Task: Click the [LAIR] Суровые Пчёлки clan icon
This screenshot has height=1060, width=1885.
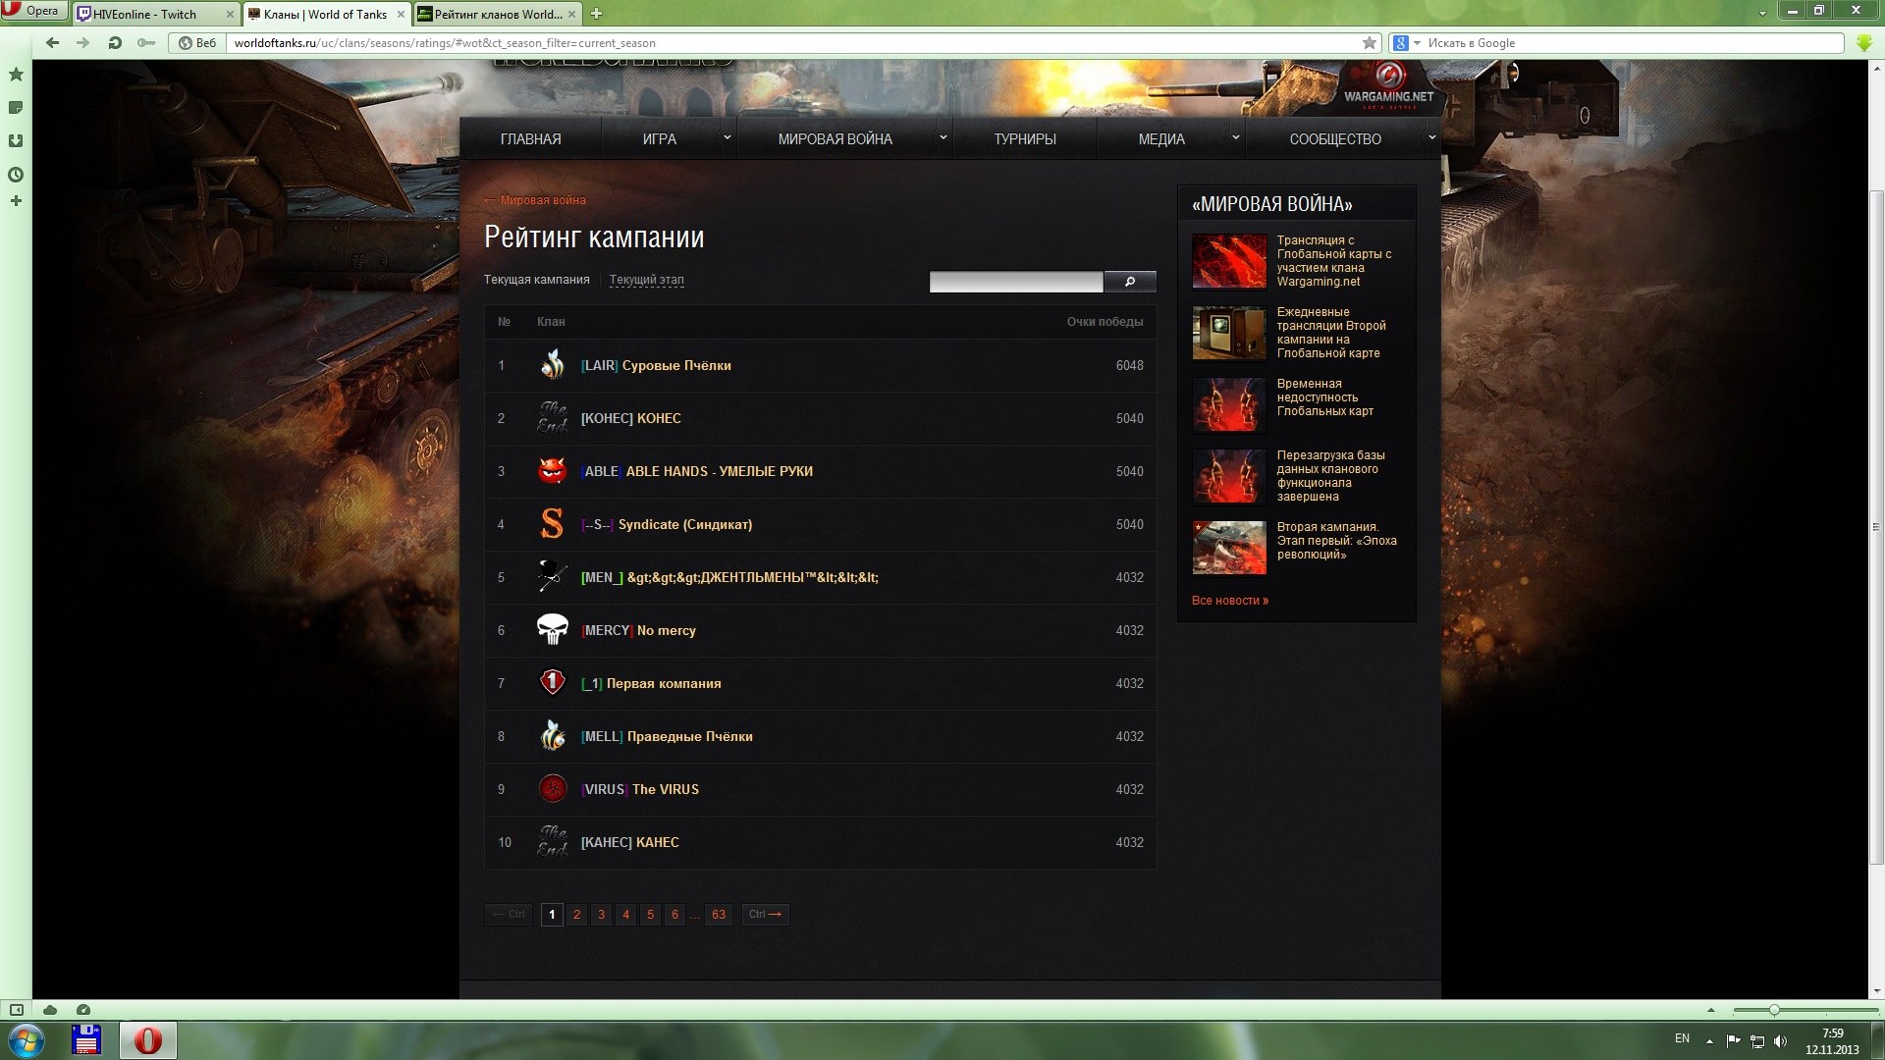Action: (552, 364)
